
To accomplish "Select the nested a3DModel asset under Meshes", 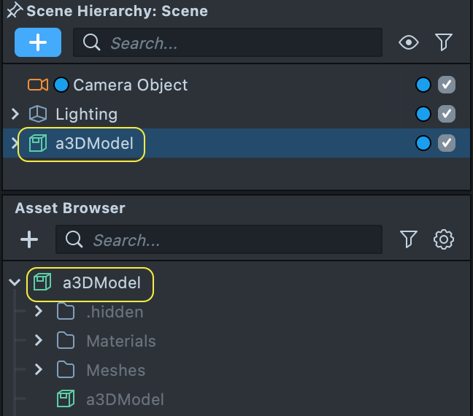I will 124,399.
